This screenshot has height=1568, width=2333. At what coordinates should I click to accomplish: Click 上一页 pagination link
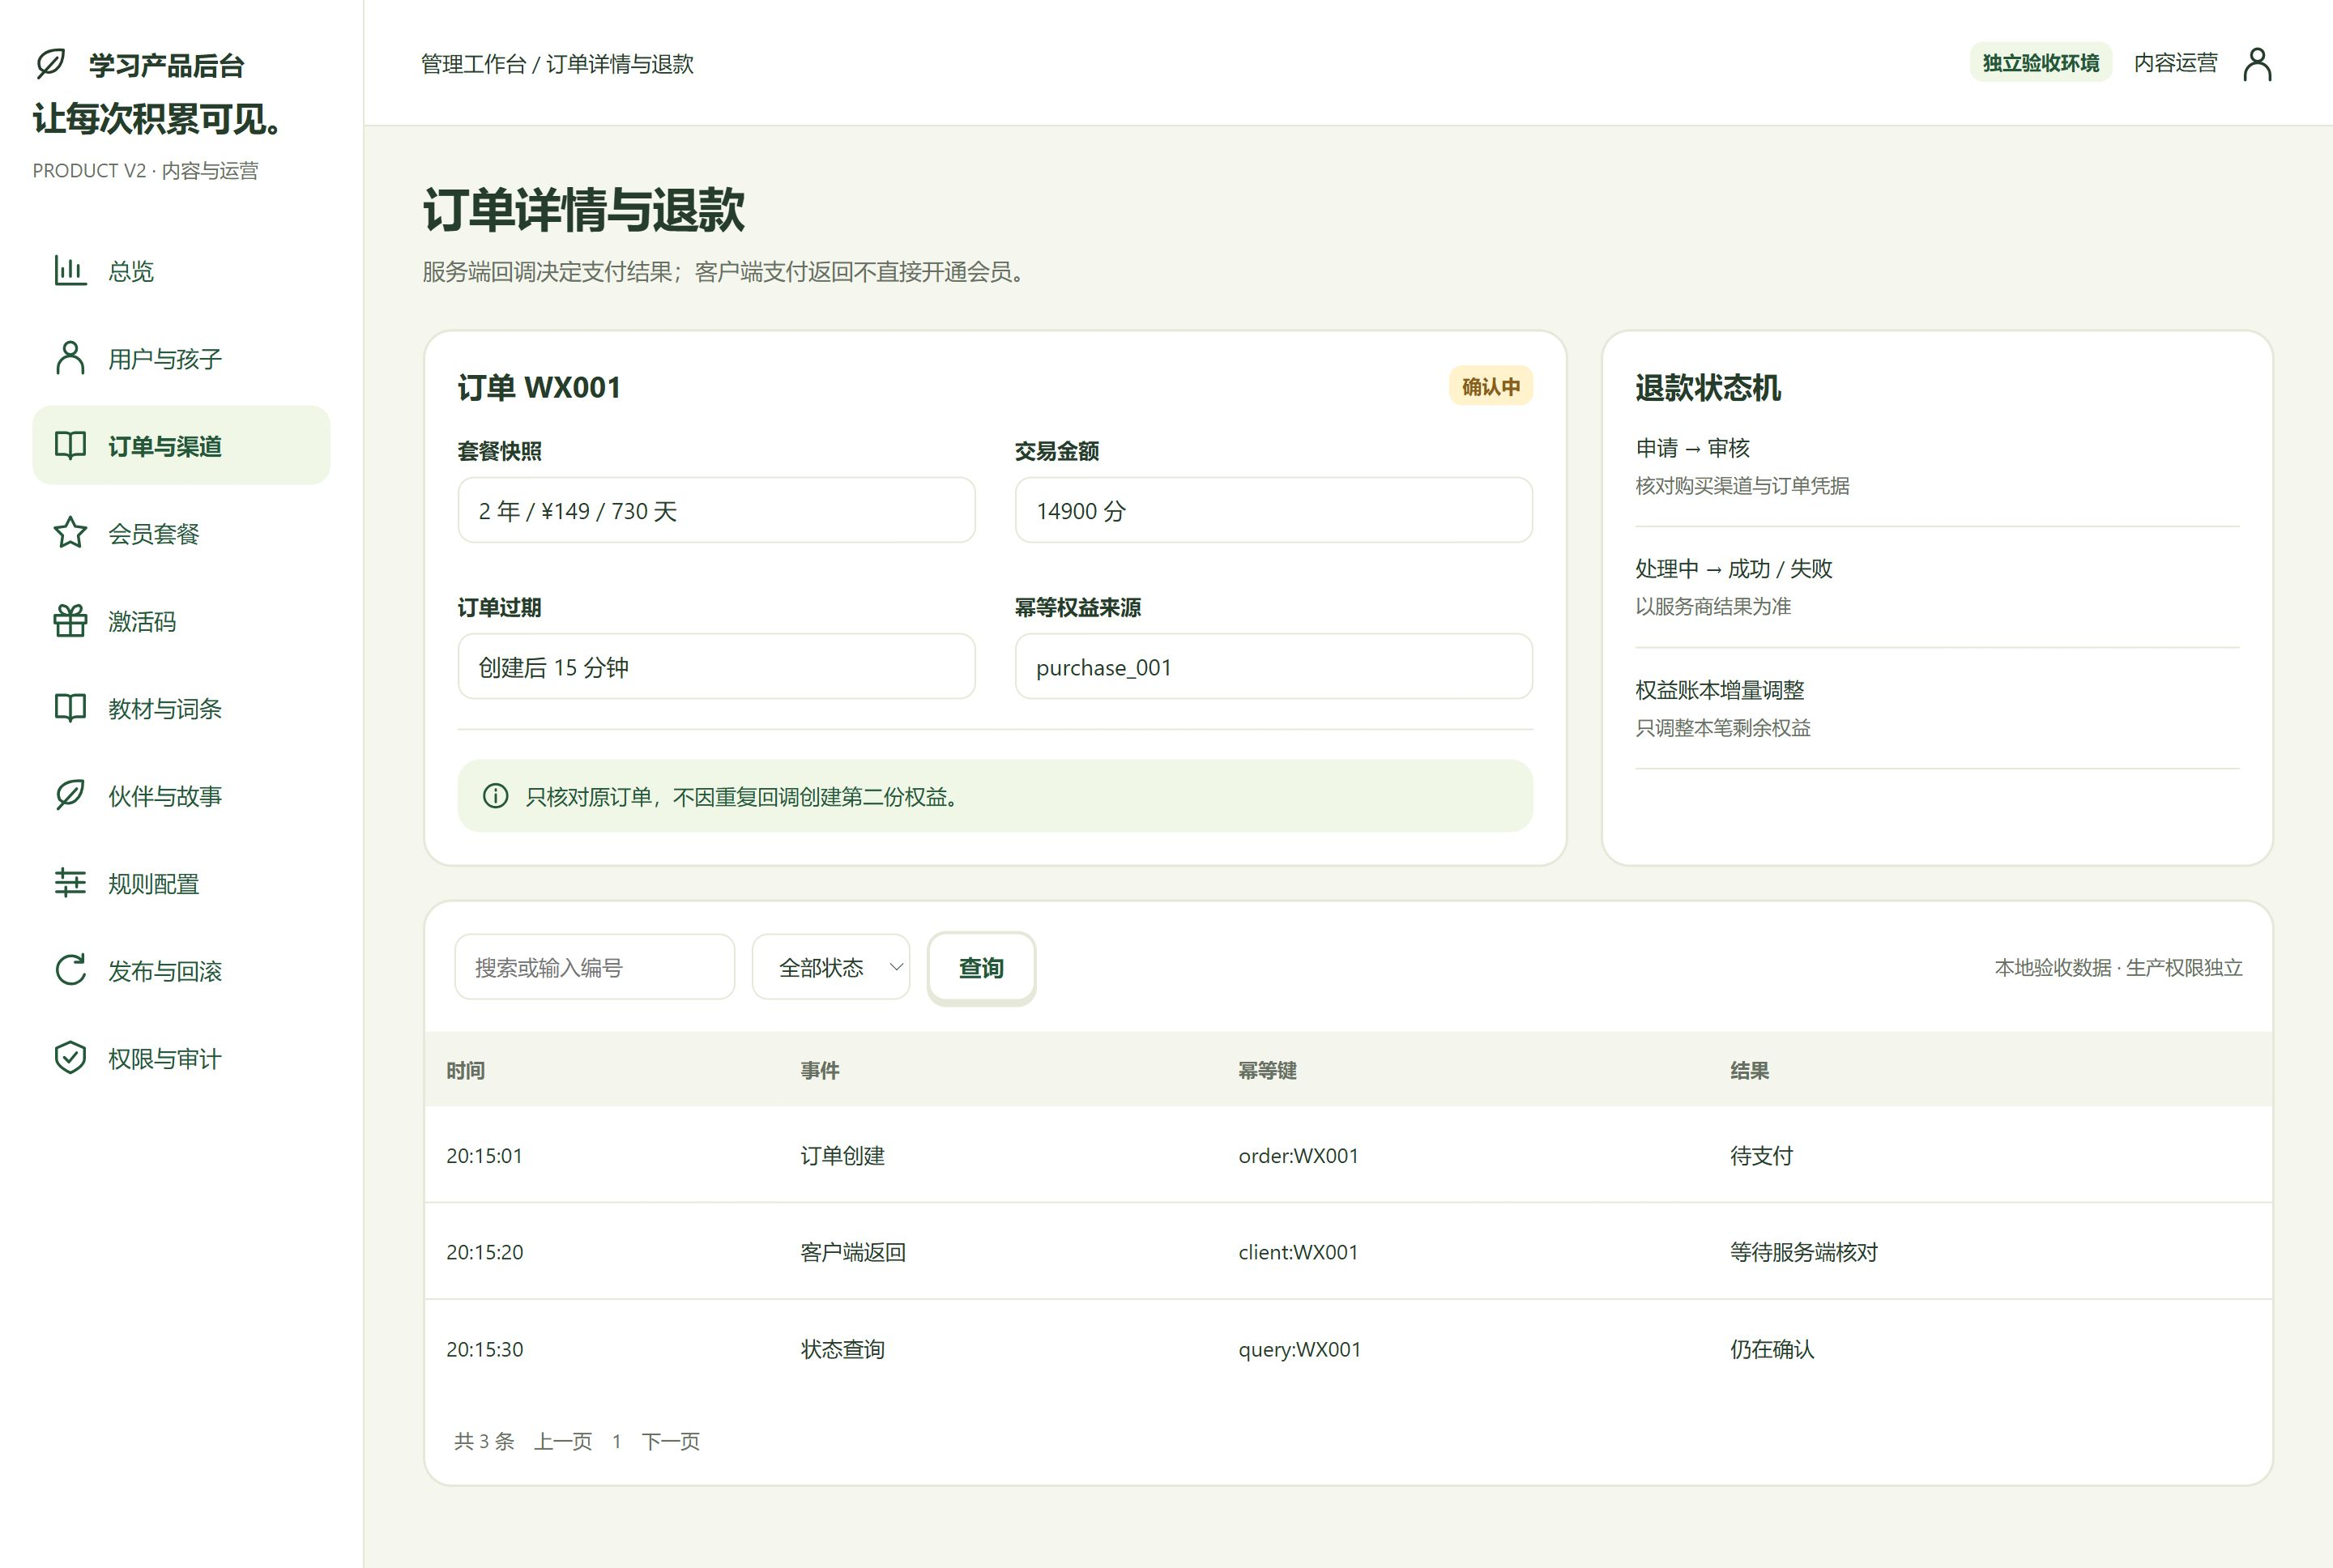(563, 1441)
